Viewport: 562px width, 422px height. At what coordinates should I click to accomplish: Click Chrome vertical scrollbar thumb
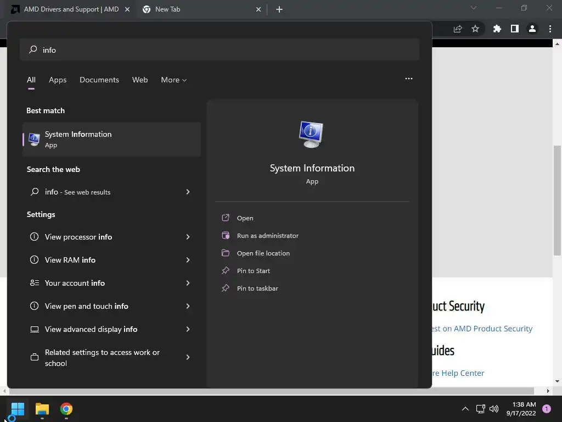click(557, 200)
